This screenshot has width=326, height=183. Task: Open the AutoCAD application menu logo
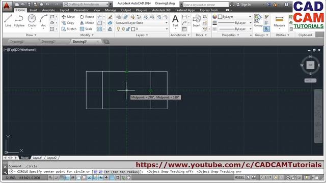[x=7, y=6]
